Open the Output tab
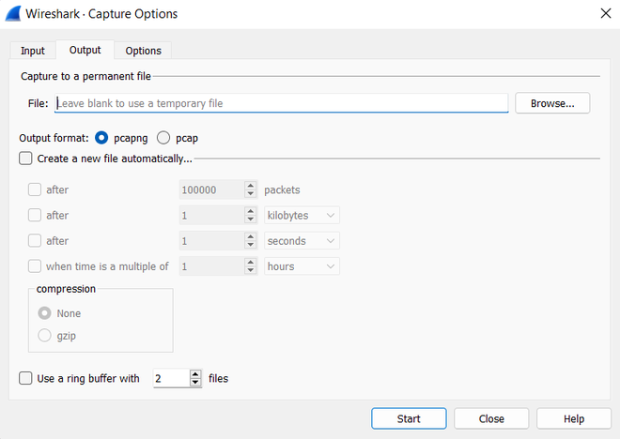The image size is (620, 439). 85,50
